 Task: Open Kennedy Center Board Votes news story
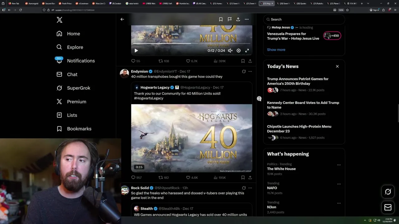(x=304, y=108)
